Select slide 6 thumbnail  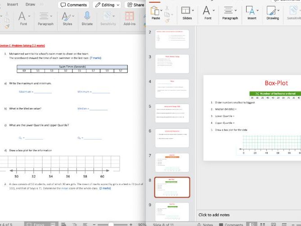point(172,138)
